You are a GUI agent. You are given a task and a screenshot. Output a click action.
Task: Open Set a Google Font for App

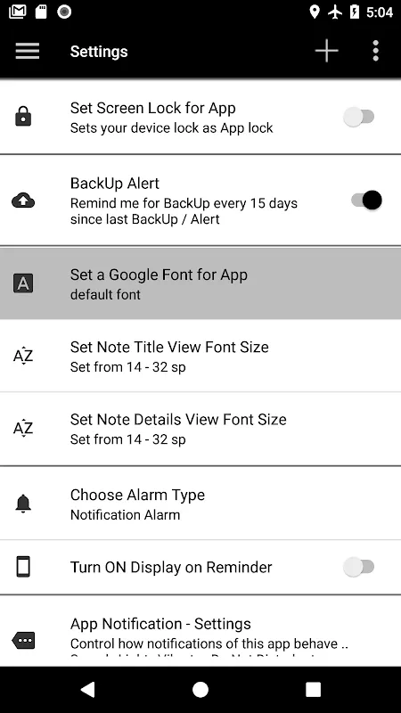click(x=200, y=283)
